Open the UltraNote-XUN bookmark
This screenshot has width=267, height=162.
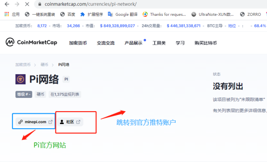[x=212, y=14]
